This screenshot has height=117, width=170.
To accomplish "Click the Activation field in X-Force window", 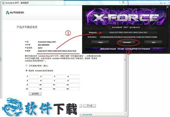I will tap(128, 37).
